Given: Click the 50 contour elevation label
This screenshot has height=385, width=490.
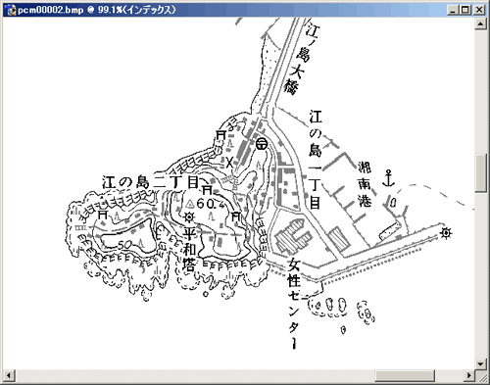Looking at the screenshot, I should tap(124, 245).
